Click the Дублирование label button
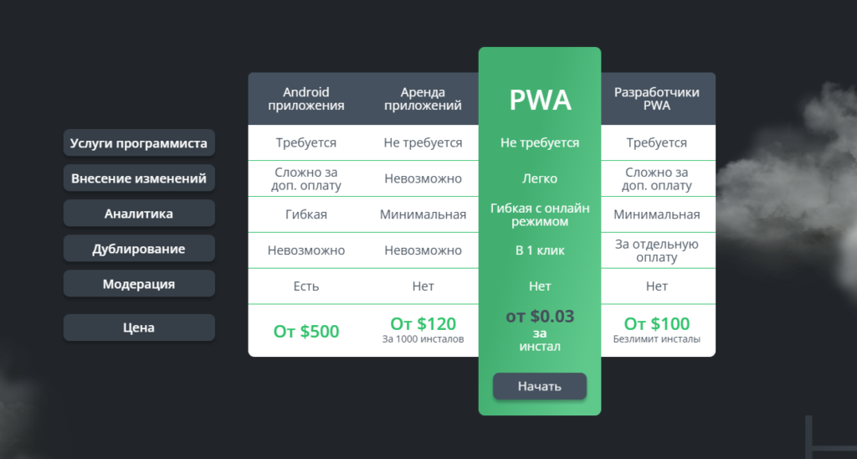Image resolution: width=857 pixels, height=459 pixels. [139, 249]
